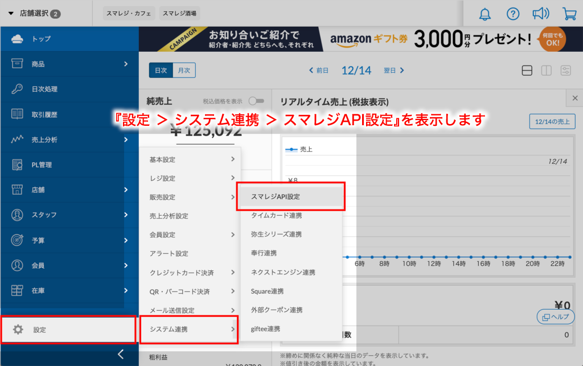Select 会員設定 in settings menu

190,235
